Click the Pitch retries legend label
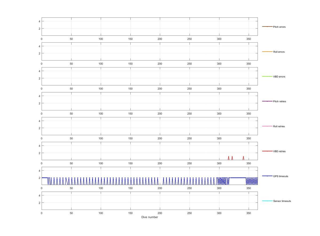Screen dimensions: 320x236 pos(279,101)
